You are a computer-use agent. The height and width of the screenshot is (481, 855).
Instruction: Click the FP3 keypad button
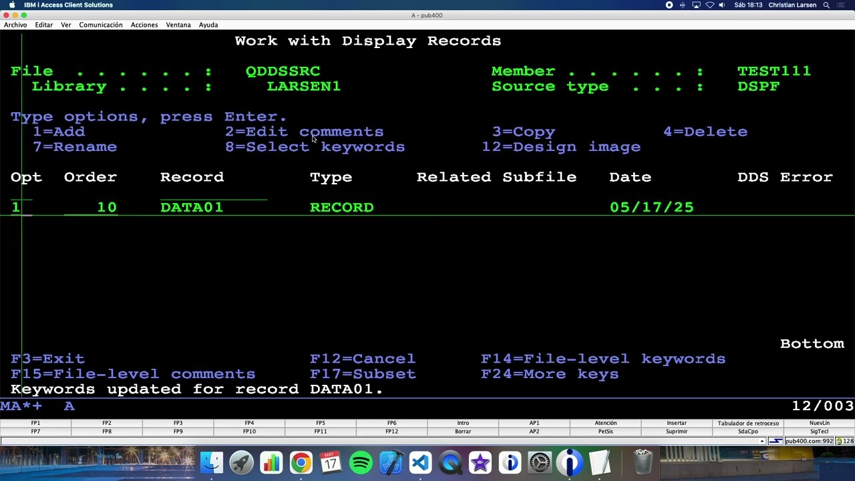[178, 423]
